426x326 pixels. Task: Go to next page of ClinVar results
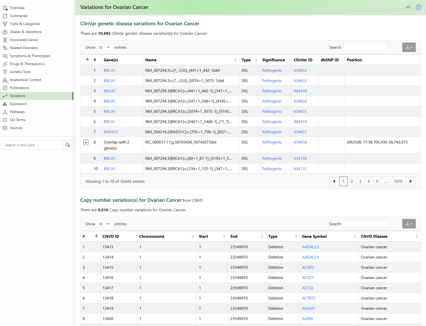point(410,181)
